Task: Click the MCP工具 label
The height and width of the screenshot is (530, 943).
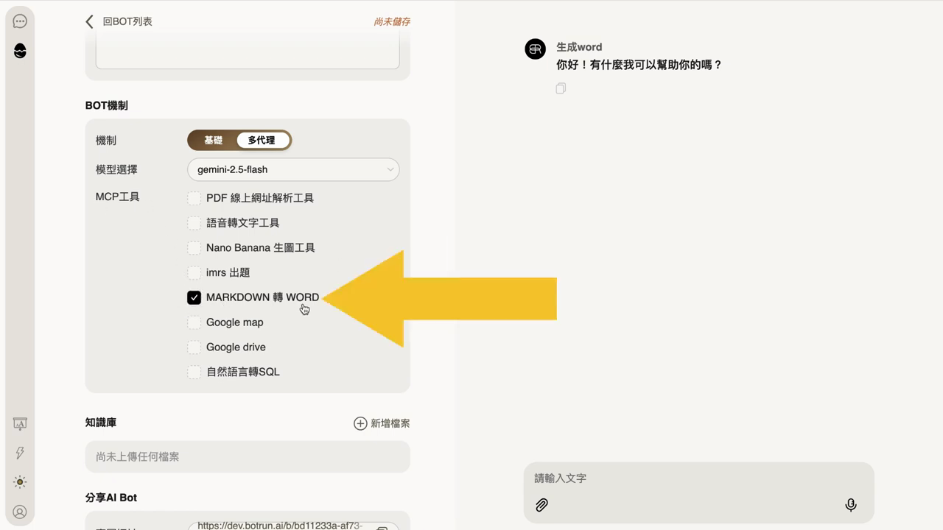Action: (x=118, y=197)
